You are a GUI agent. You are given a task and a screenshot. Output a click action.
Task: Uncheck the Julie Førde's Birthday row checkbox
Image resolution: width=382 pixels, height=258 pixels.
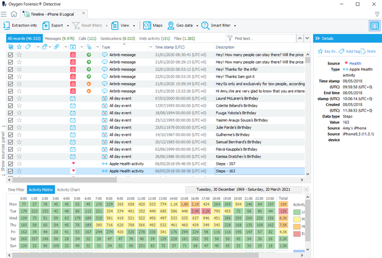pos(11,127)
